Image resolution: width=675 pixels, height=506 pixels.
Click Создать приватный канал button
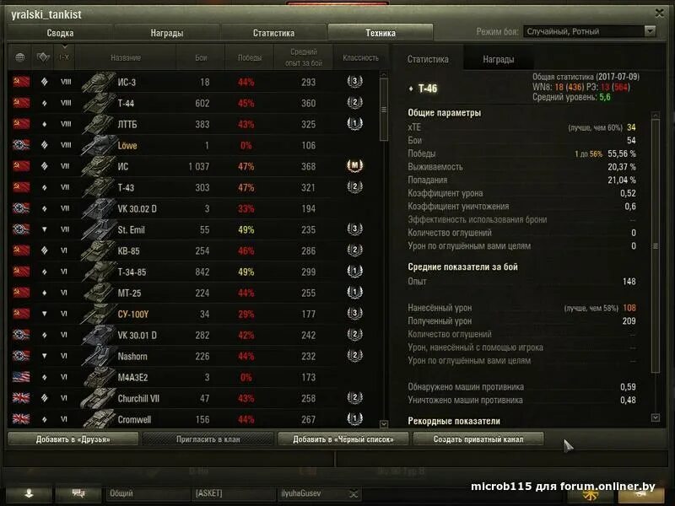478,439
